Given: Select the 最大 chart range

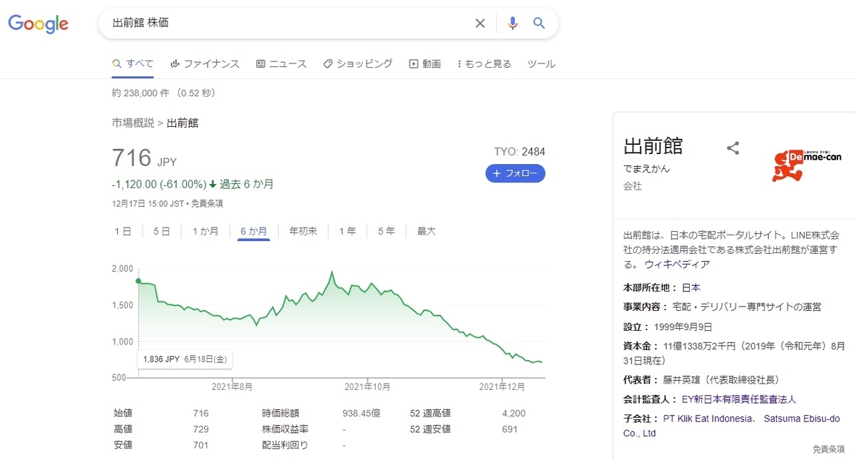Looking at the screenshot, I should (426, 231).
